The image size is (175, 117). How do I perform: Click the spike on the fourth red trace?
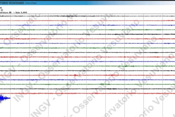[75, 75]
